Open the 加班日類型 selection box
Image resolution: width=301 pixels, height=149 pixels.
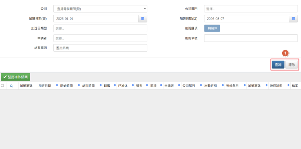[x=100, y=28]
